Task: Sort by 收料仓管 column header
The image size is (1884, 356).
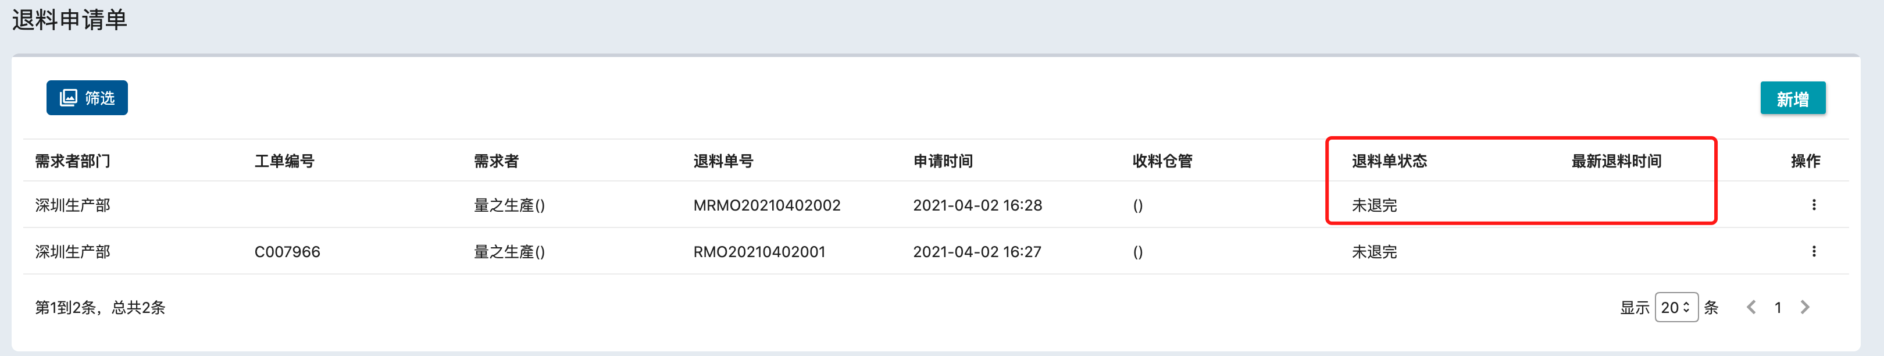Action: pos(1162,161)
